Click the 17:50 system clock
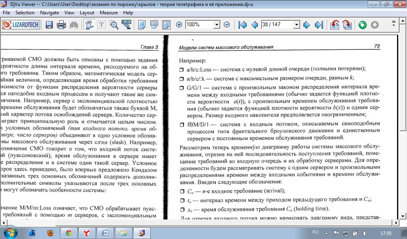407x239 pixels. [x=386, y=233]
